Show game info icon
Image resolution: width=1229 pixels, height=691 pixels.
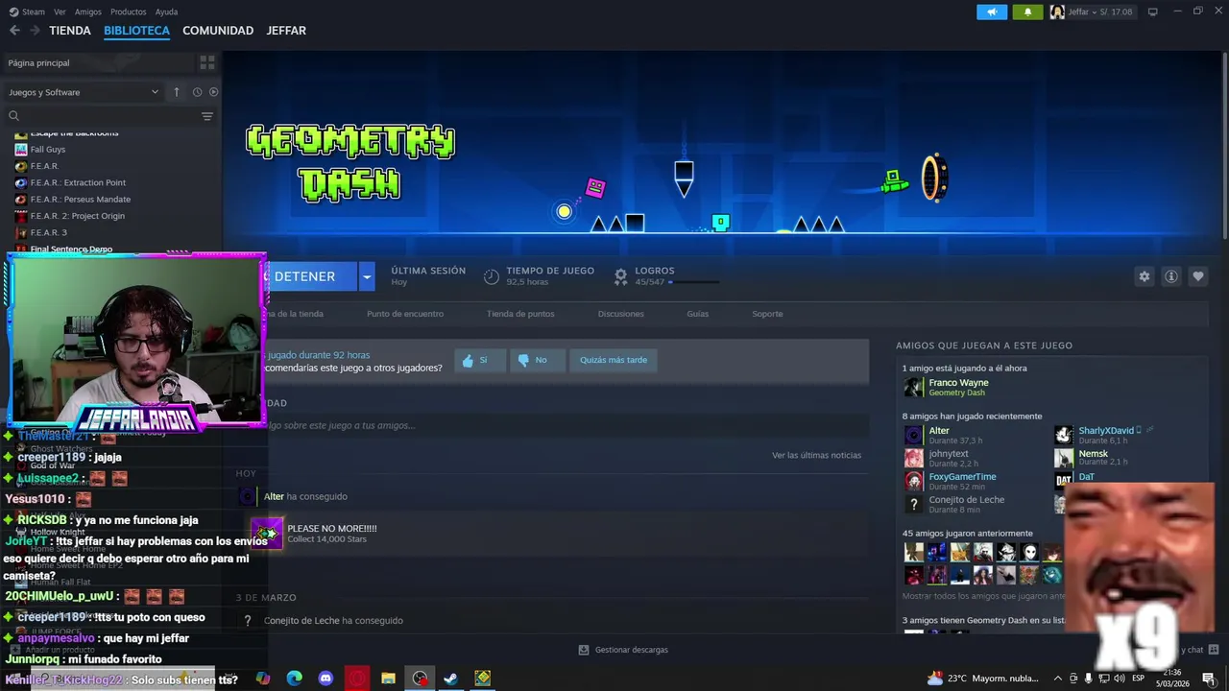click(x=1170, y=276)
